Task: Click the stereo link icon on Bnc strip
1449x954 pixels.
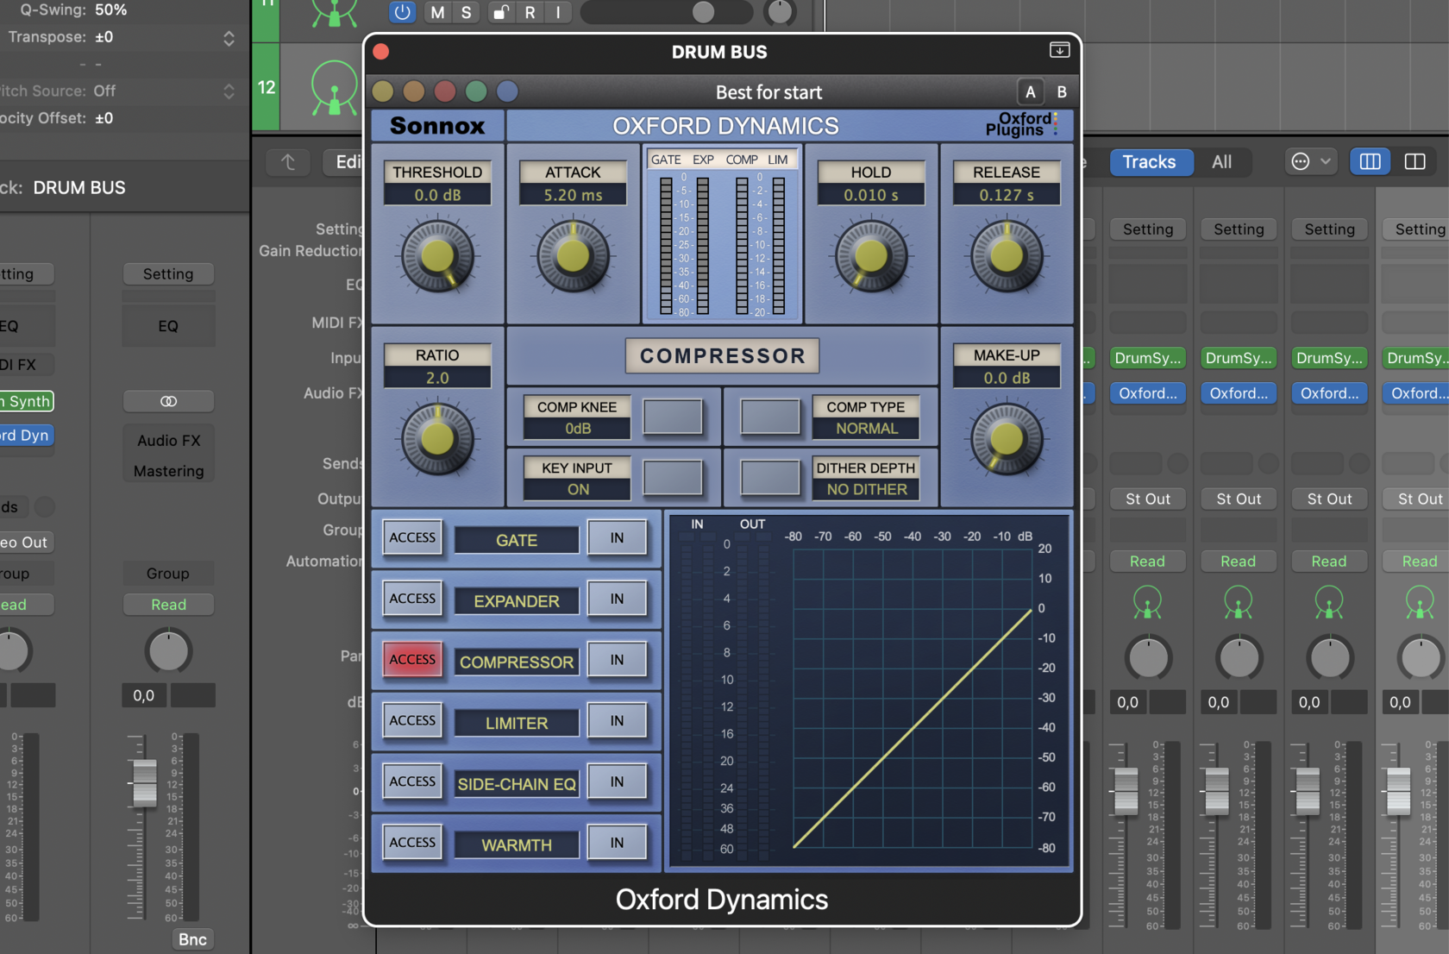Action: pos(168,401)
